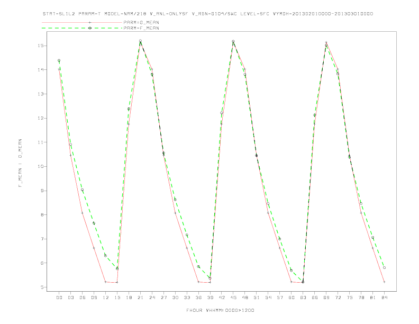The width and height of the screenshot is (419, 324).
Task: Click the y-axis tick label 12
Action: [x=41, y=118]
